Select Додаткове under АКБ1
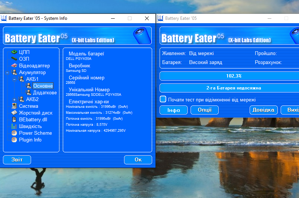Screen dimensions: 299x198 point(45,92)
